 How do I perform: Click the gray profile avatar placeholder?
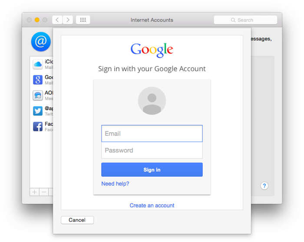[152, 101]
